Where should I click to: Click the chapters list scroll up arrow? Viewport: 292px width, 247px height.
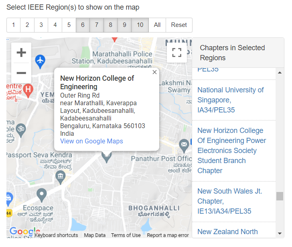click(280, 73)
